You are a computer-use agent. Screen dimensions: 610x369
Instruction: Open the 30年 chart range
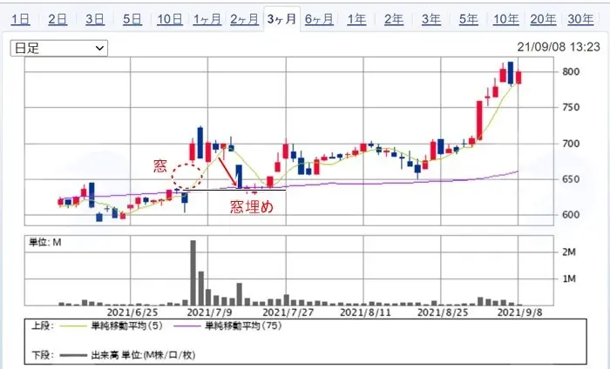580,19
